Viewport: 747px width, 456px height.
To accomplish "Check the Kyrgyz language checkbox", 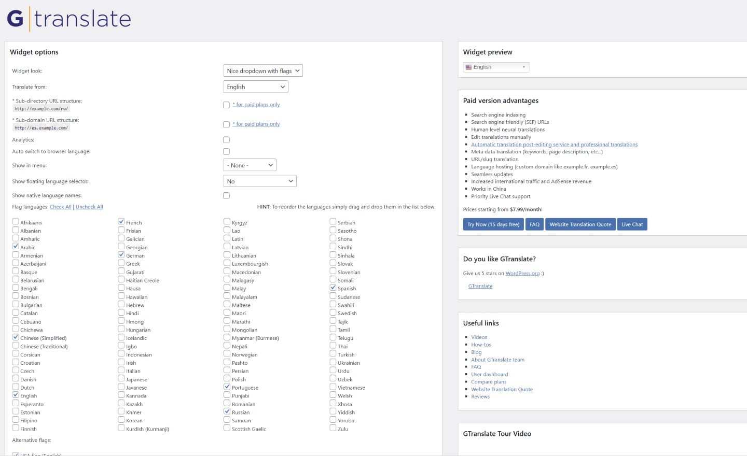I will click(227, 222).
